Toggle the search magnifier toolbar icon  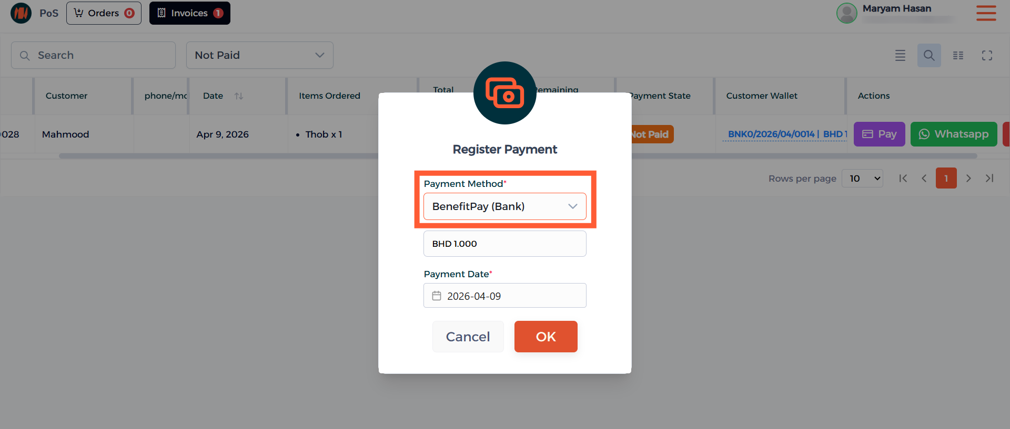[x=929, y=55]
